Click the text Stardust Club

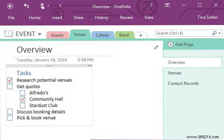(44, 106)
